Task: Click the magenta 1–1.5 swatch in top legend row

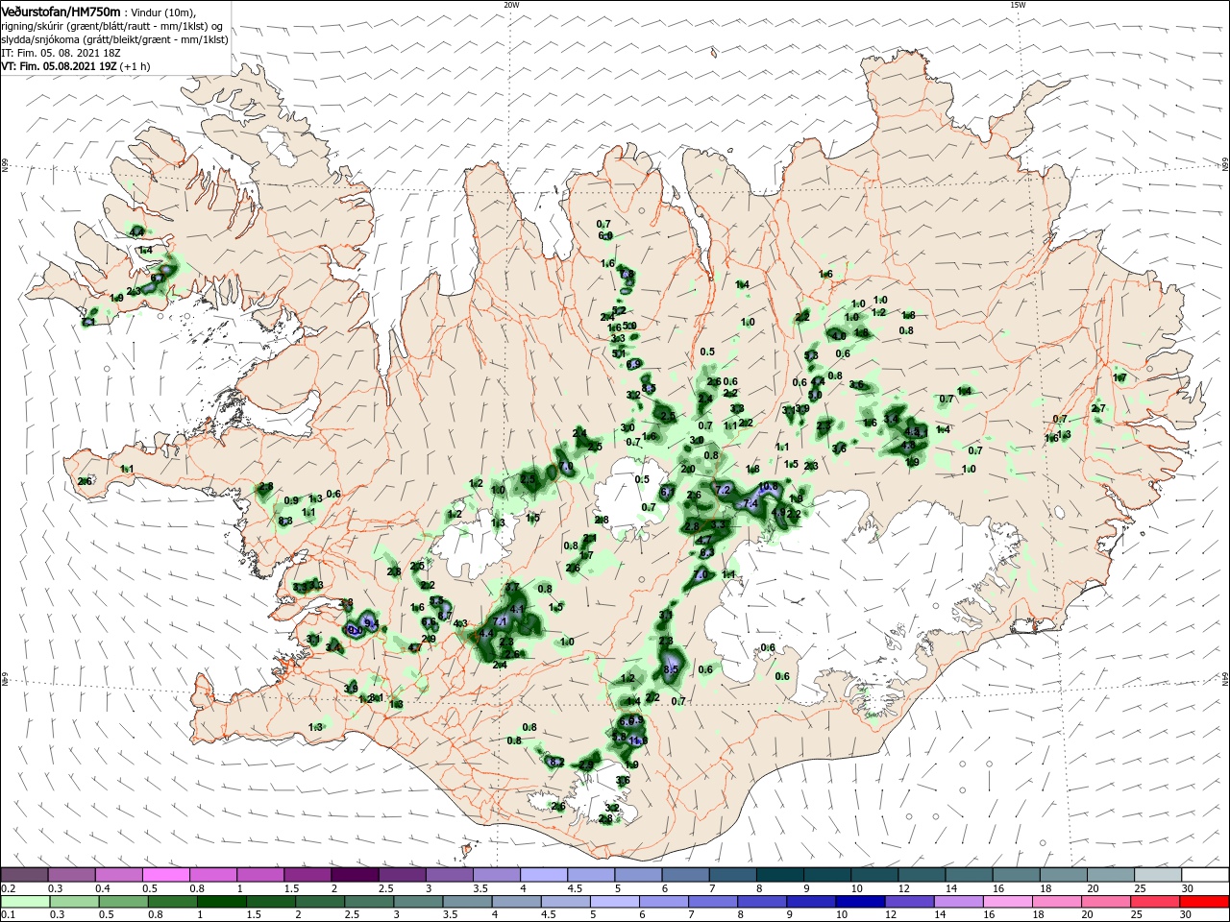Action: tap(260, 875)
